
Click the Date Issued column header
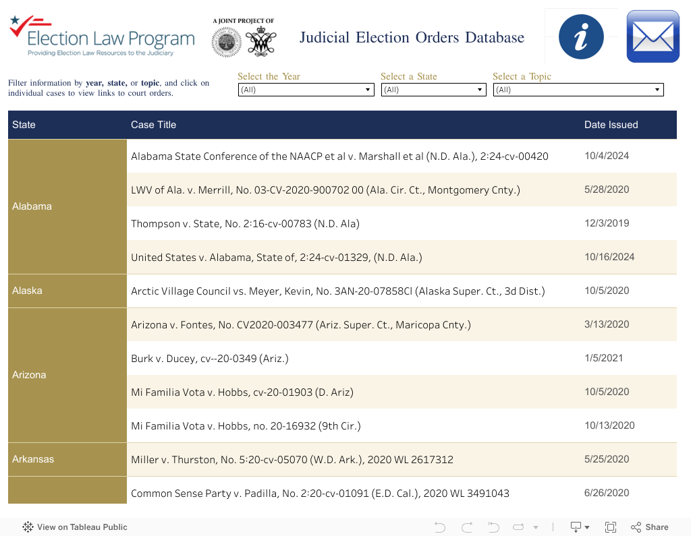pos(611,125)
